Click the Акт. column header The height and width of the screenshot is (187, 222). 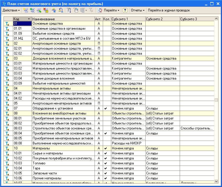[x=99, y=19]
